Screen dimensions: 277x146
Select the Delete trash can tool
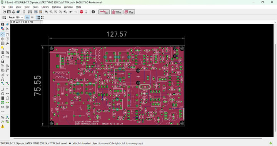click(3, 52)
